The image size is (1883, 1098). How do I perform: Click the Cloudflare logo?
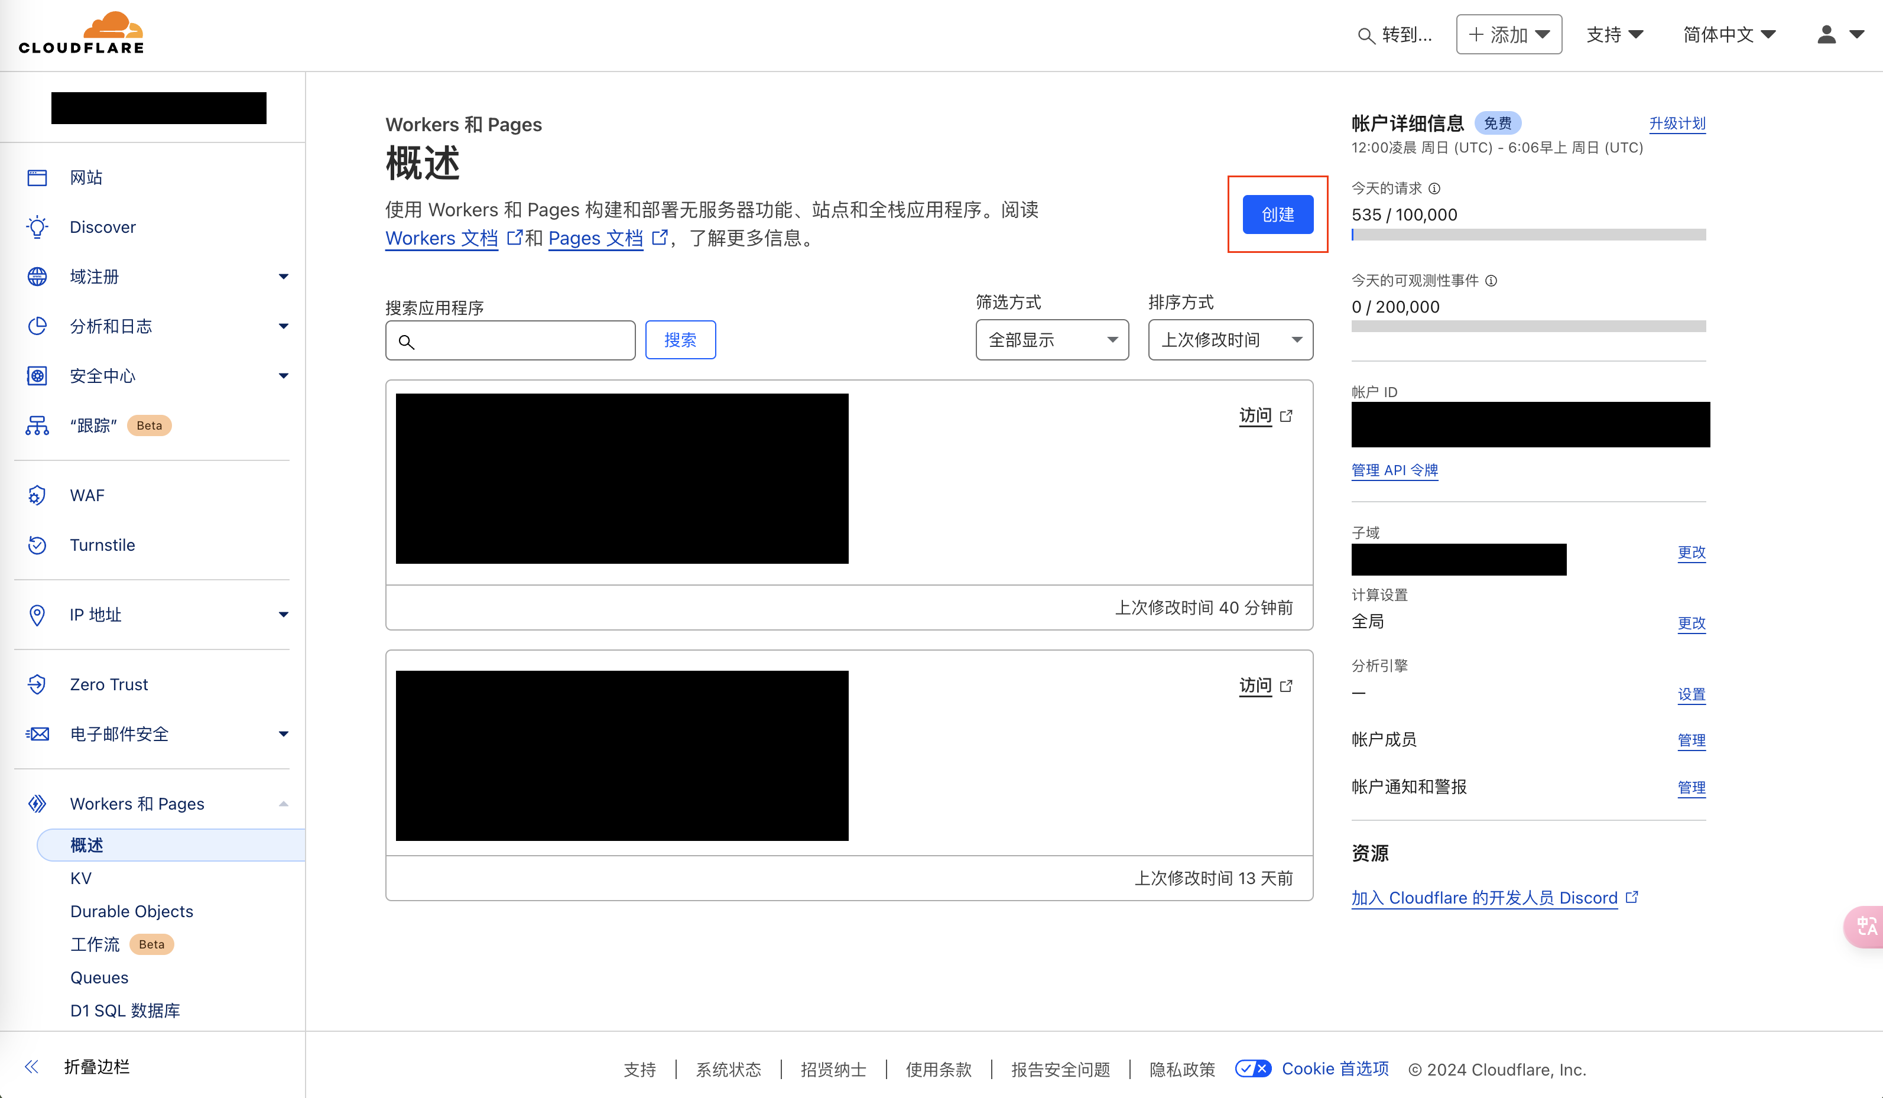pyautogui.click(x=82, y=34)
